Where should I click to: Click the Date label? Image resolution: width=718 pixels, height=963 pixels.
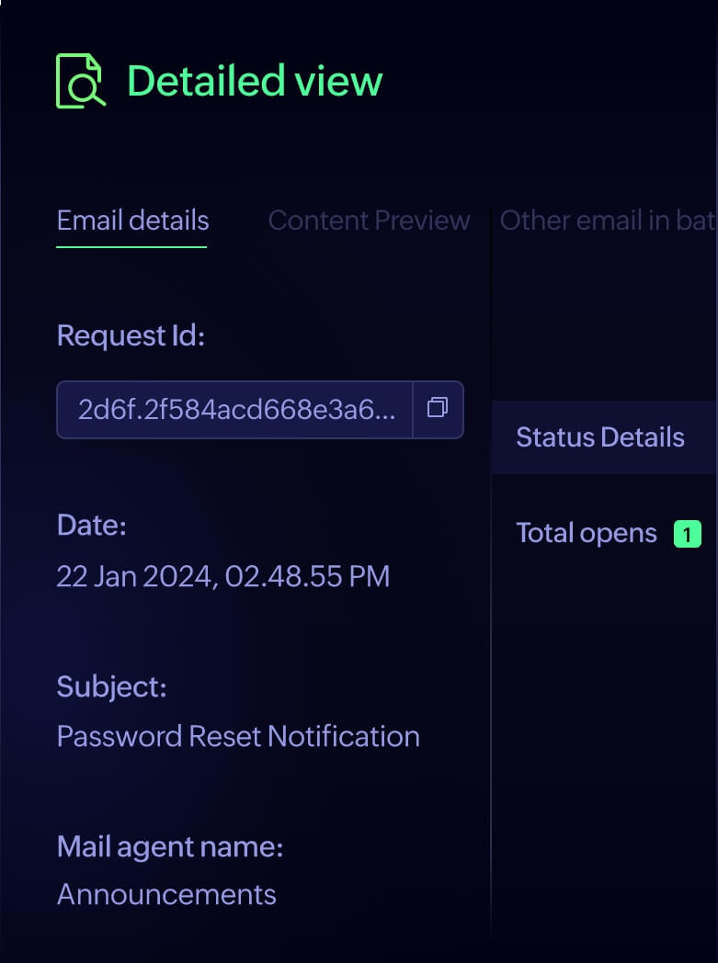click(x=91, y=526)
